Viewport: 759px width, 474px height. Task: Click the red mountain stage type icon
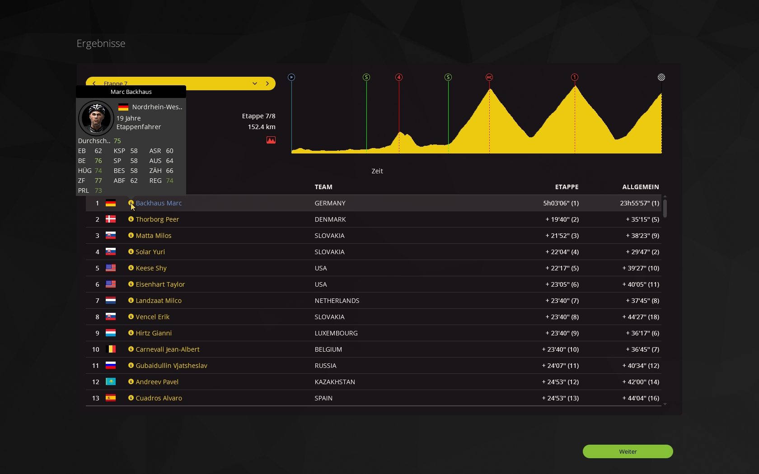271,140
